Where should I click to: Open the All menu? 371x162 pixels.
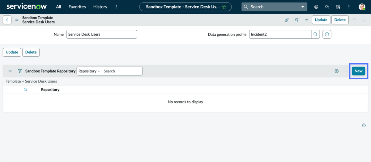pos(58,7)
